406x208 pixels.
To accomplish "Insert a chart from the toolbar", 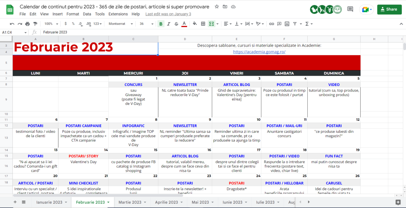I will click(287, 23).
